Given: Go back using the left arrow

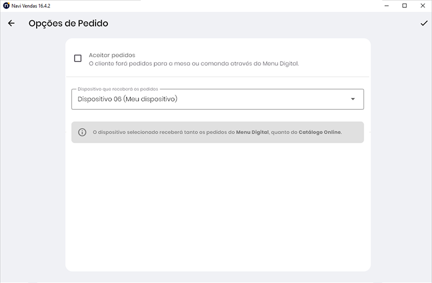Looking at the screenshot, I should [11, 23].
